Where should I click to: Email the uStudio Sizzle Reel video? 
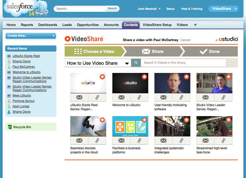(79, 97)
